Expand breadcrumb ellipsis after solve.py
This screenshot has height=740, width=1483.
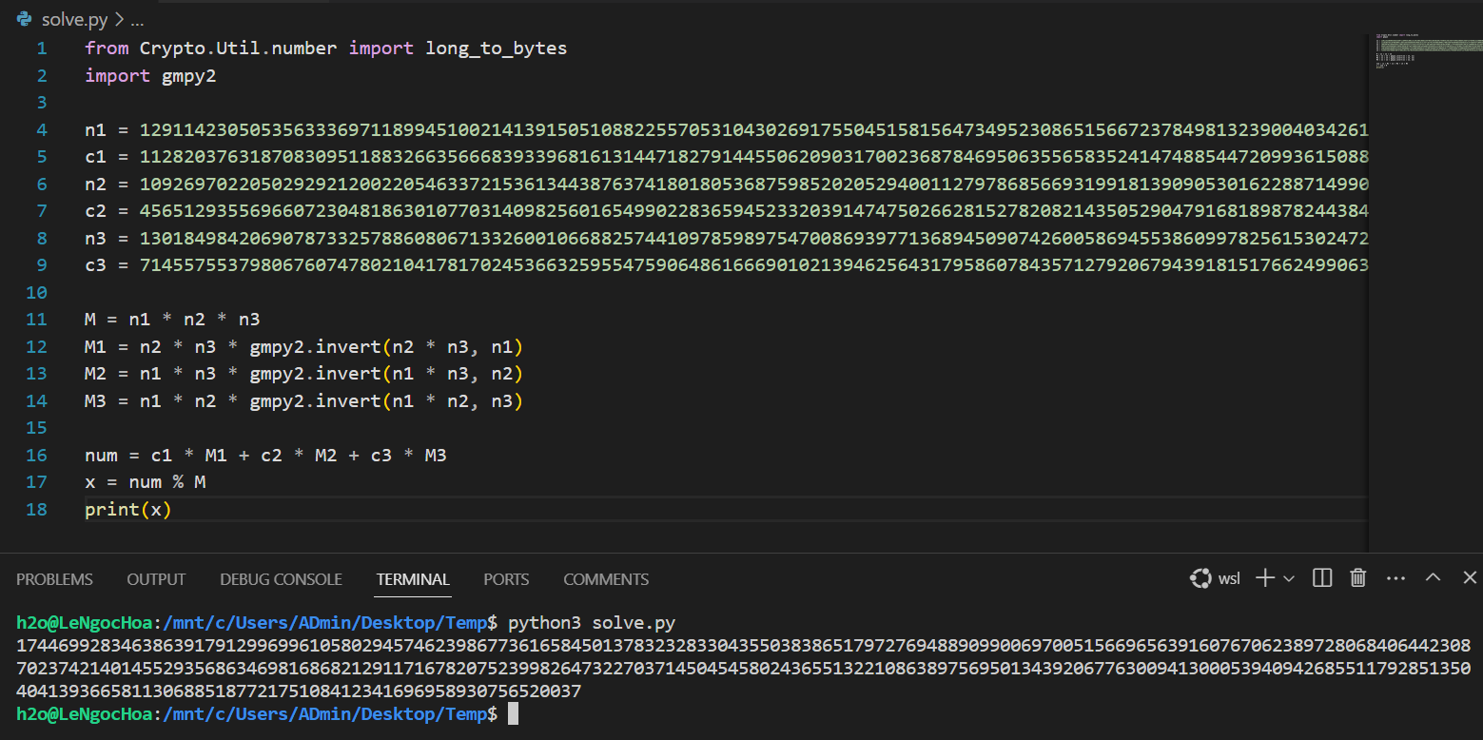pyautogui.click(x=137, y=20)
